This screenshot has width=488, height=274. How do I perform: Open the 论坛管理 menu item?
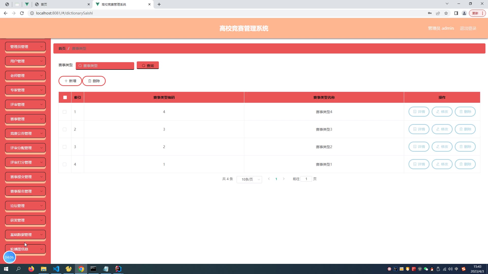(x=25, y=206)
